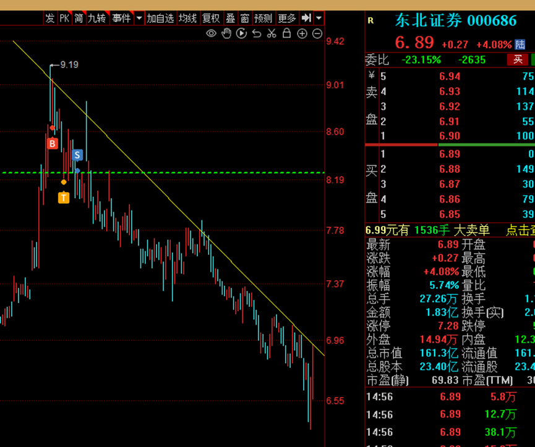Click the red 买 buy button
This screenshot has width=535, height=447.
(x=518, y=60)
